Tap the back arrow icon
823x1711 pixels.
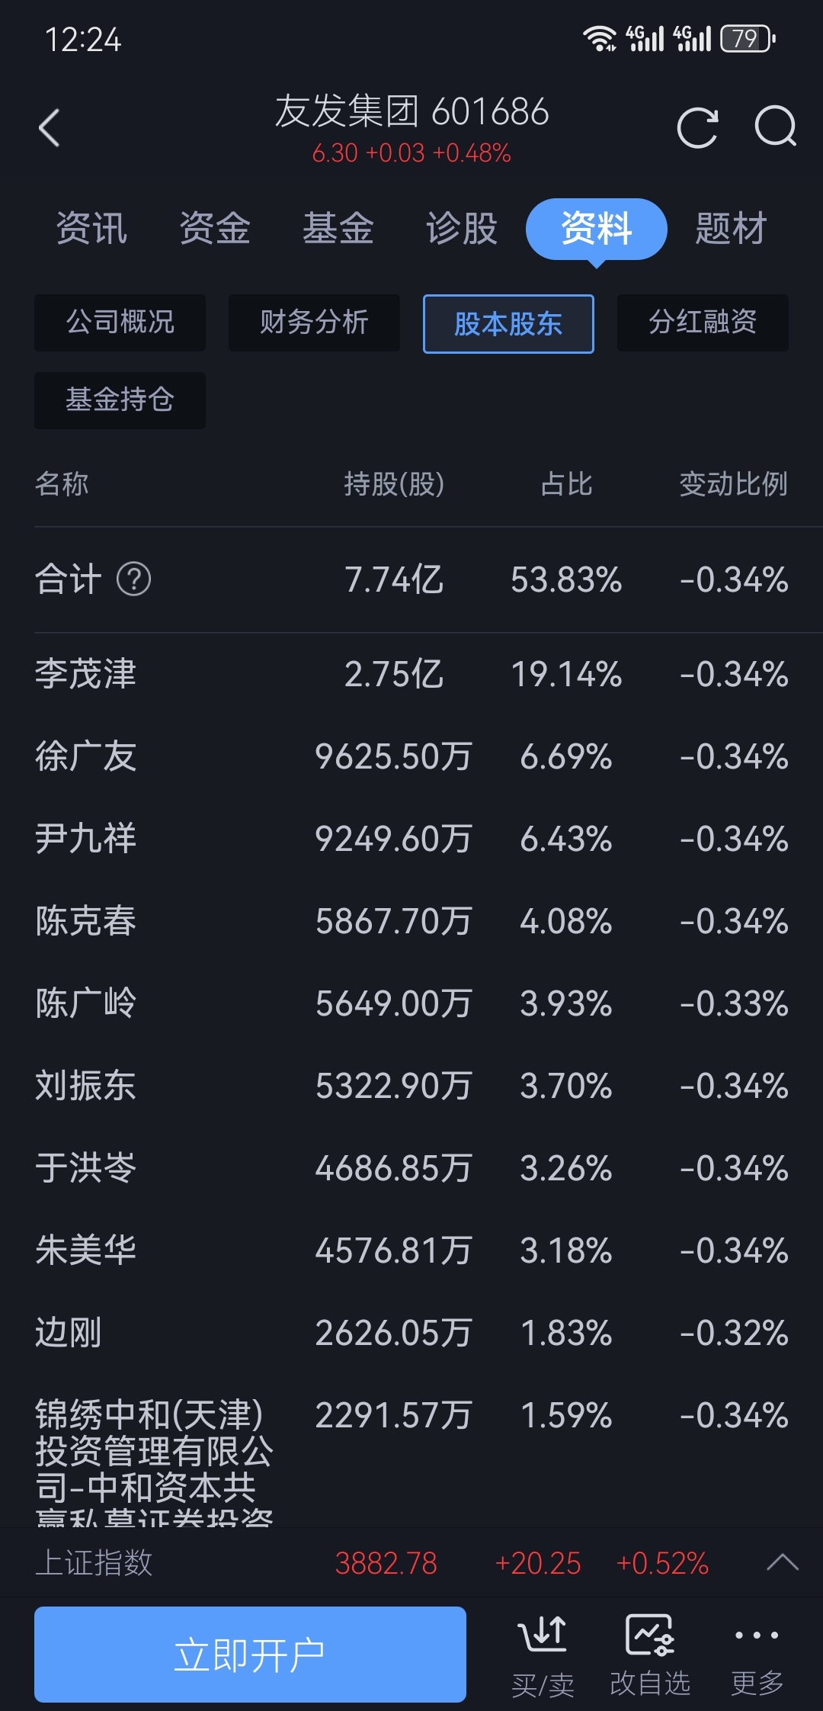click(50, 127)
